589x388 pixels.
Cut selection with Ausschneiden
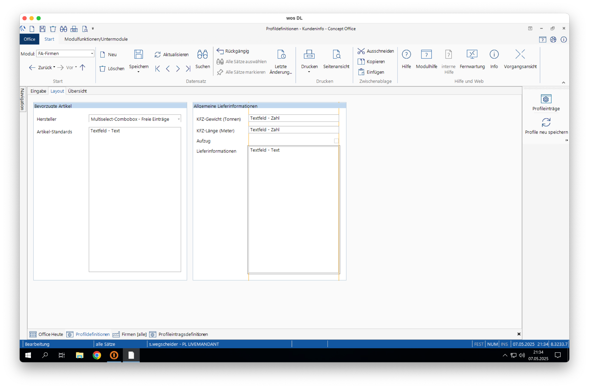click(376, 51)
